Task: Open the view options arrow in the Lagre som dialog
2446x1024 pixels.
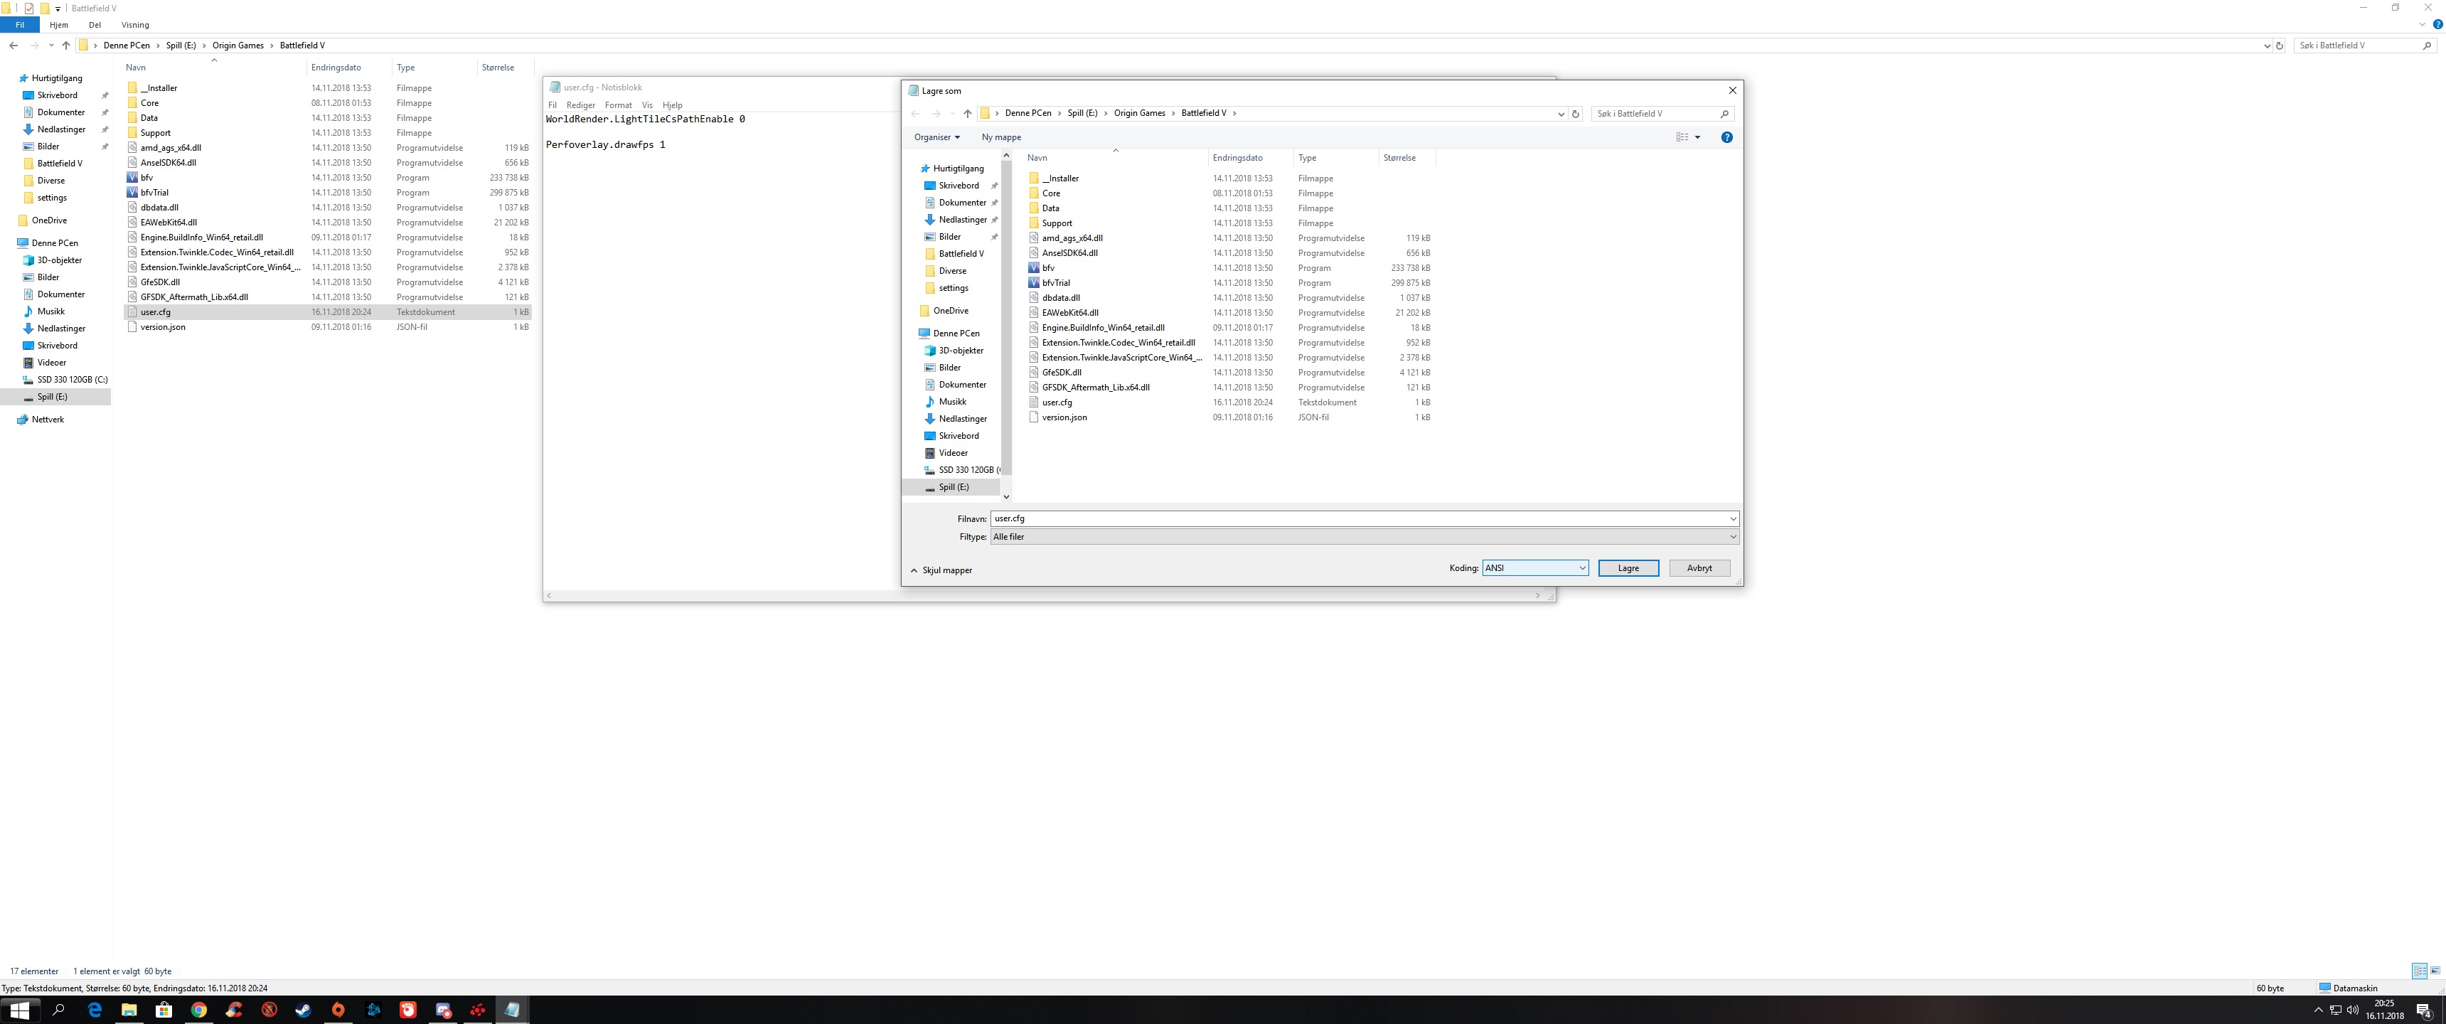Action: pyautogui.click(x=1698, y=138)
